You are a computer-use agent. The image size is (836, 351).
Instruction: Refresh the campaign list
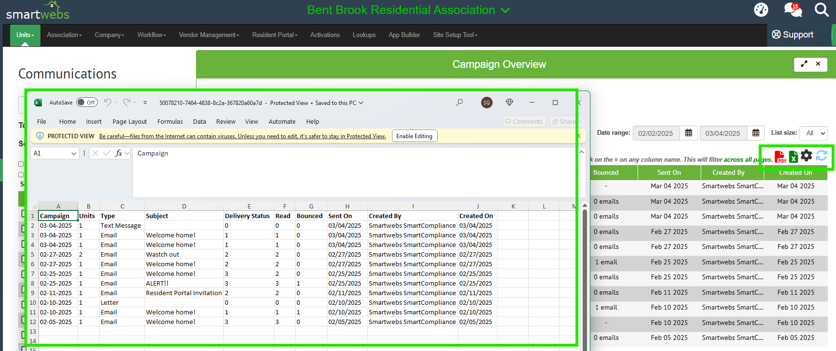pos(822,155)
